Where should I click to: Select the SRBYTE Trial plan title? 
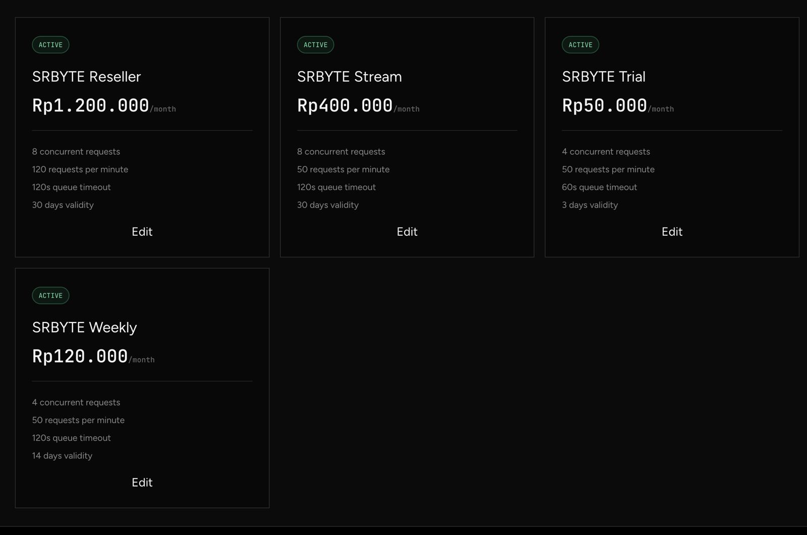pyautogui.click(x=604, y=77)
